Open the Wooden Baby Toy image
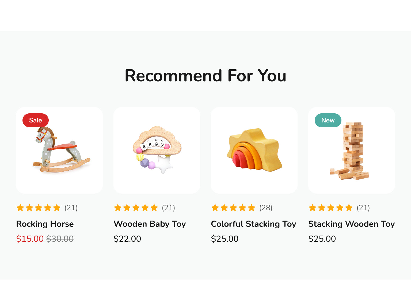 point(157,150)
